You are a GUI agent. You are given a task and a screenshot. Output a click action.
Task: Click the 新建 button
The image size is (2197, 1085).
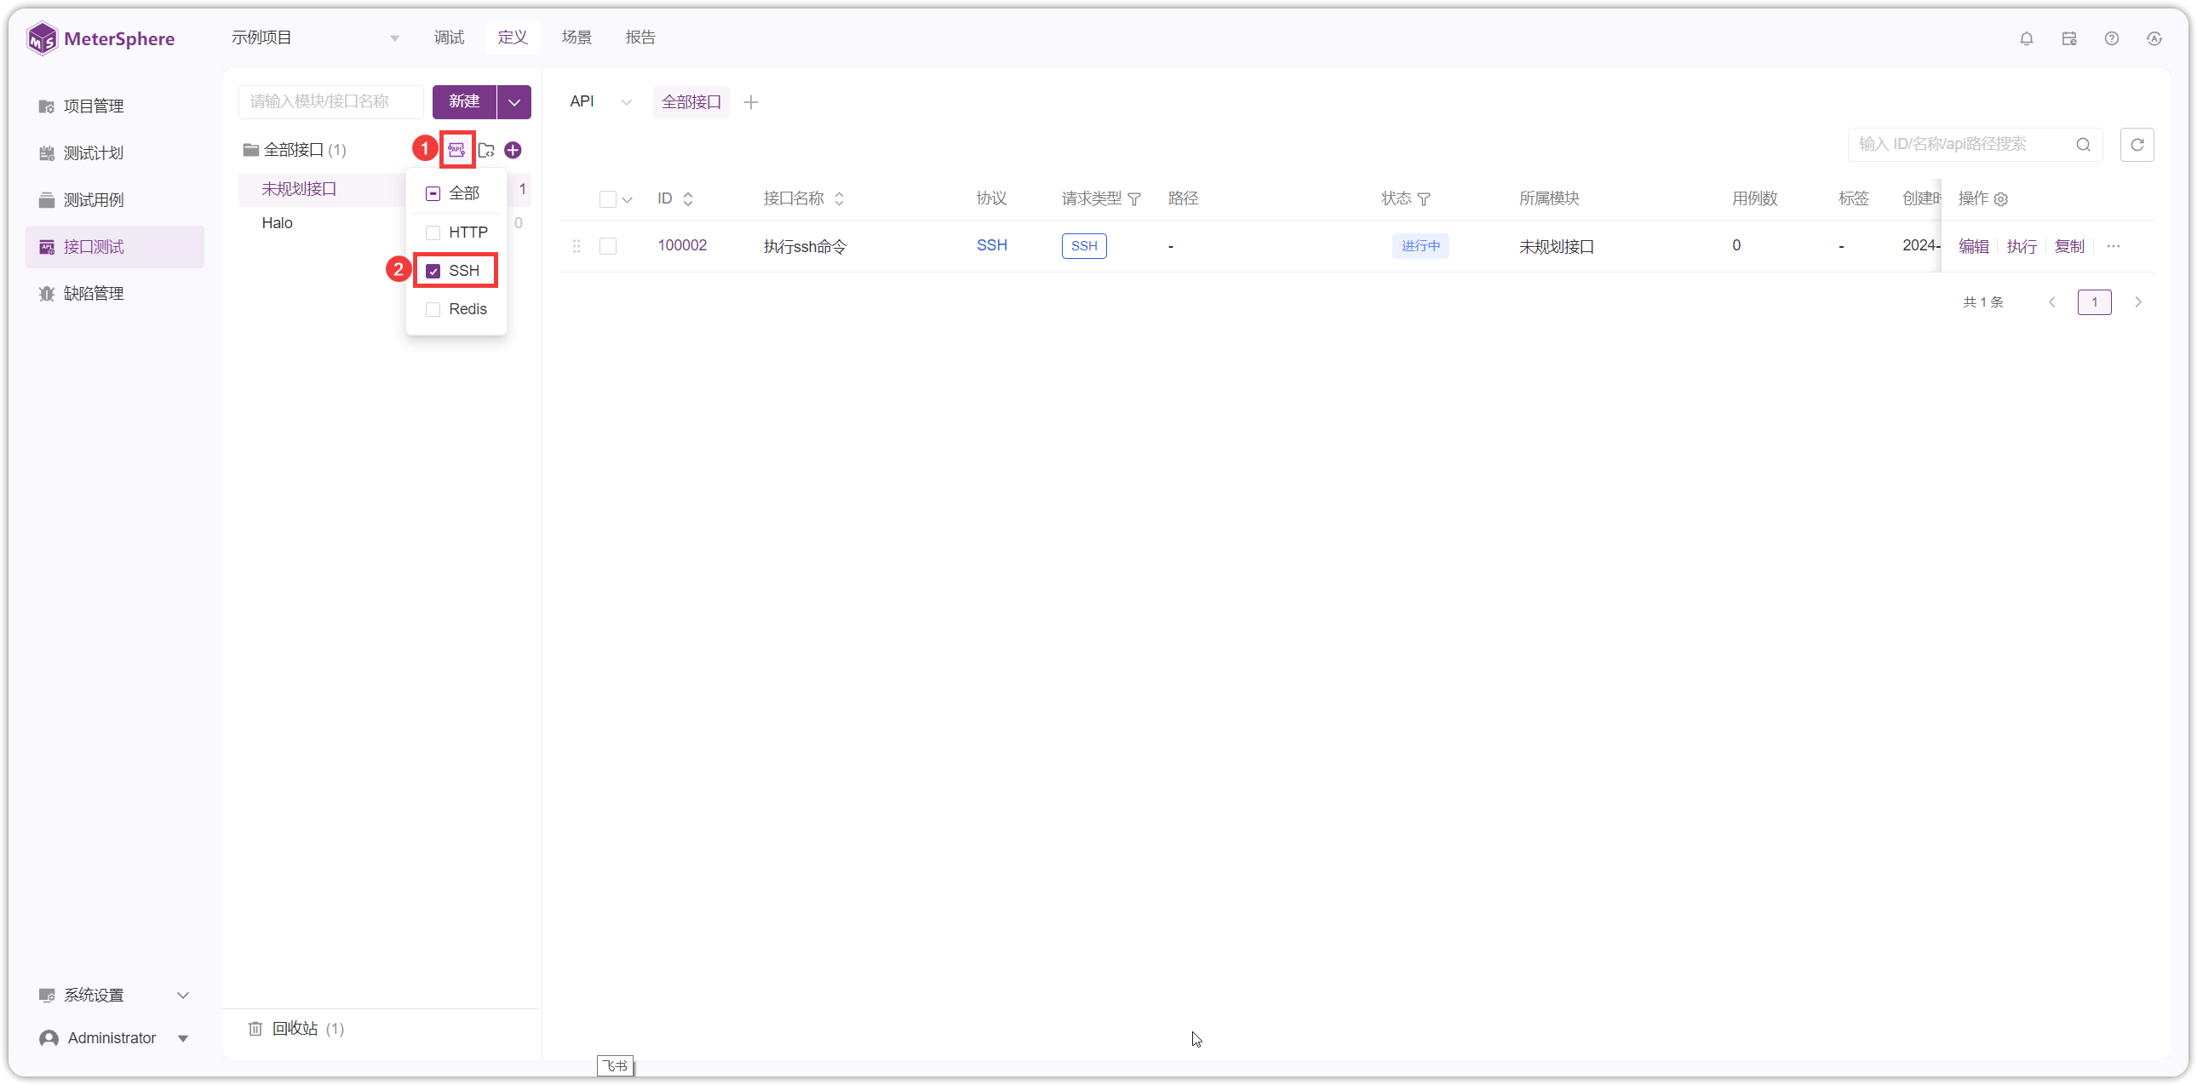pyautogui.click(x=464, y=101)
